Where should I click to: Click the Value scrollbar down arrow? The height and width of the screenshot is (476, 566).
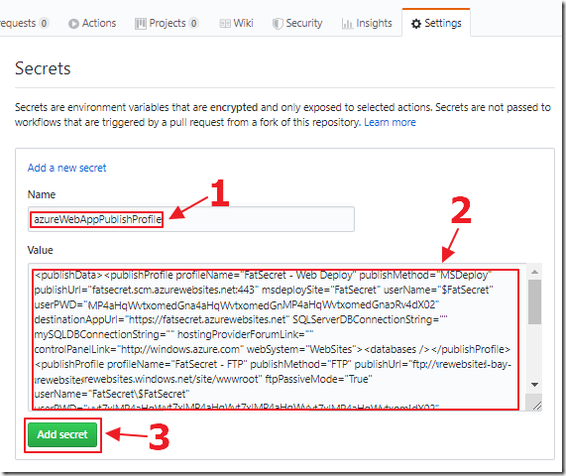tap(535, 385)
